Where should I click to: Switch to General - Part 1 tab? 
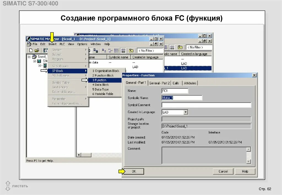click(x=136, y=83)
